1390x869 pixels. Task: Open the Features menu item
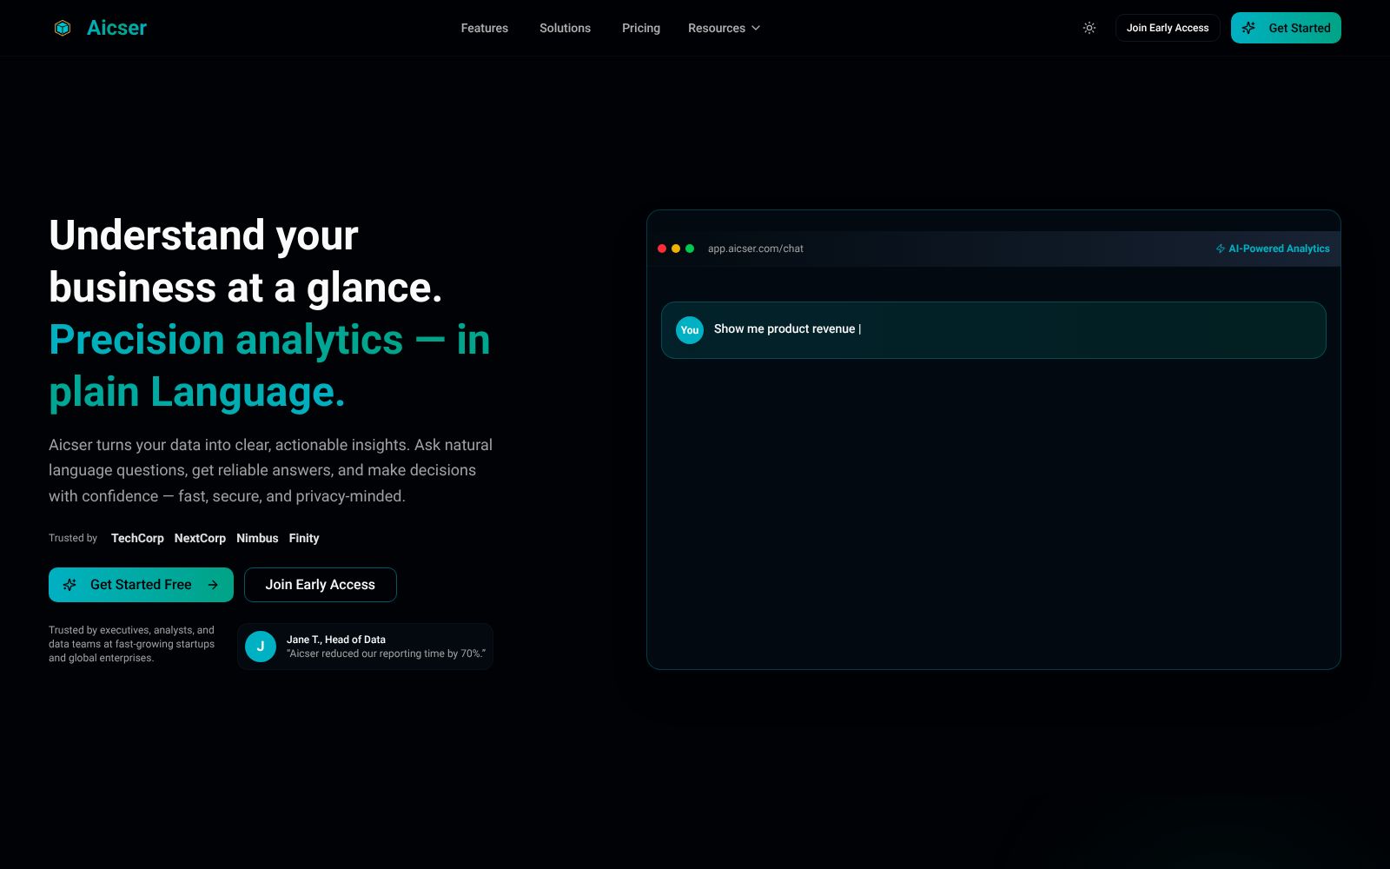(x=484, y=28)
